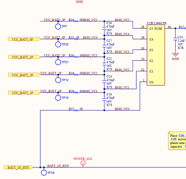Click pin C5 label inside U2B
This screenshot has height=179, width=186.
coord(152,29)
